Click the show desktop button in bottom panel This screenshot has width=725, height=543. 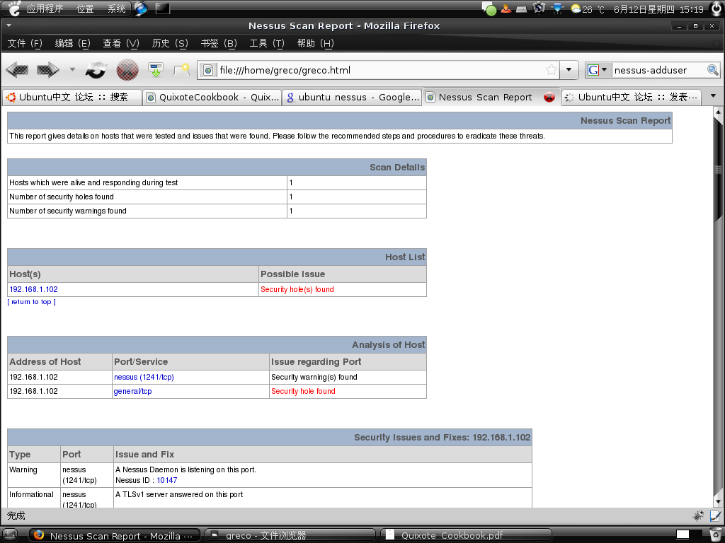10,535
